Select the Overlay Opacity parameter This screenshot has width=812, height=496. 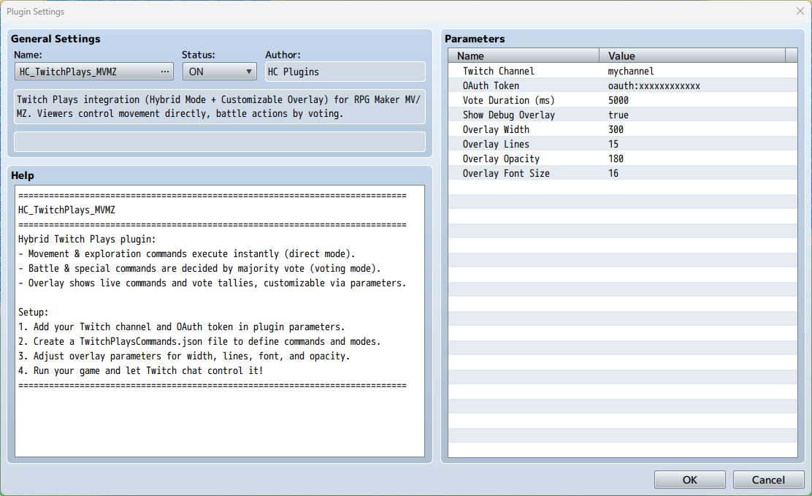pyautogui.click(x=622, y=159)
